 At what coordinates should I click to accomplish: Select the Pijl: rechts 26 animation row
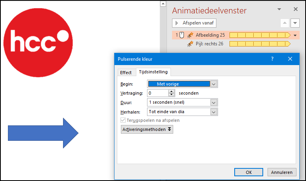(x=235, y=44)
